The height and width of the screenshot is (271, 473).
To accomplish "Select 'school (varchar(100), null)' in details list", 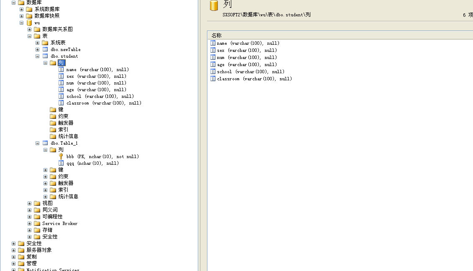I will 251,72.
